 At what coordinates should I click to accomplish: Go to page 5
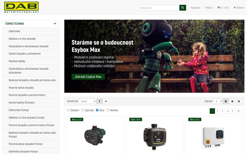(233, 111)
